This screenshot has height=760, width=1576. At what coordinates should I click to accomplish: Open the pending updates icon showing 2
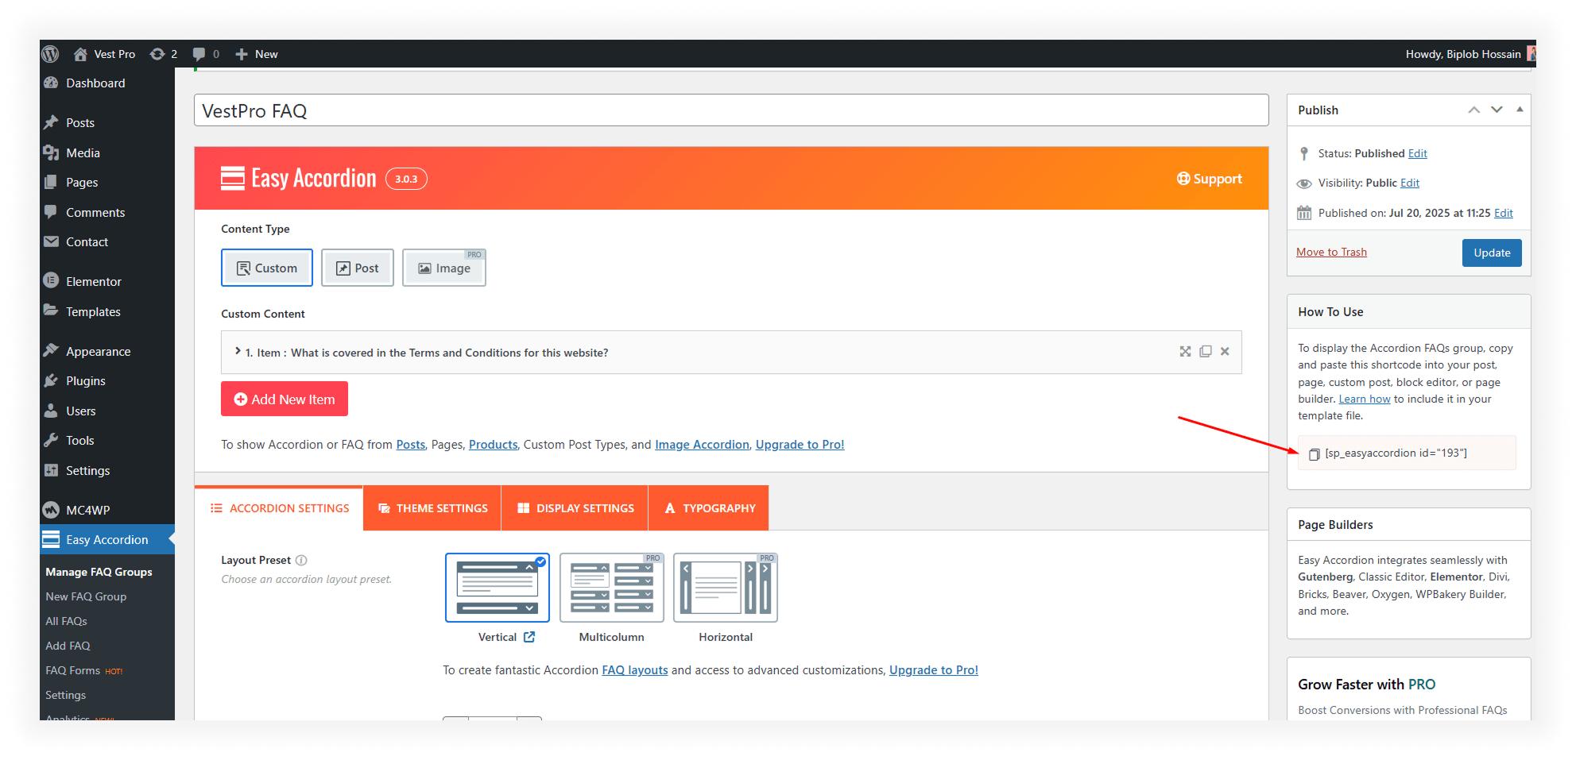coord(164,54)
